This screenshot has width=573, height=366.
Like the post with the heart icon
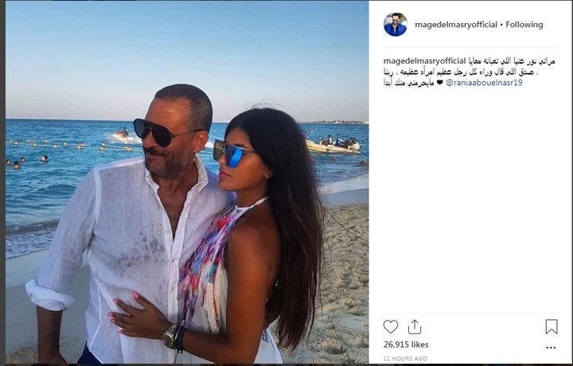[x=390, y=326]
